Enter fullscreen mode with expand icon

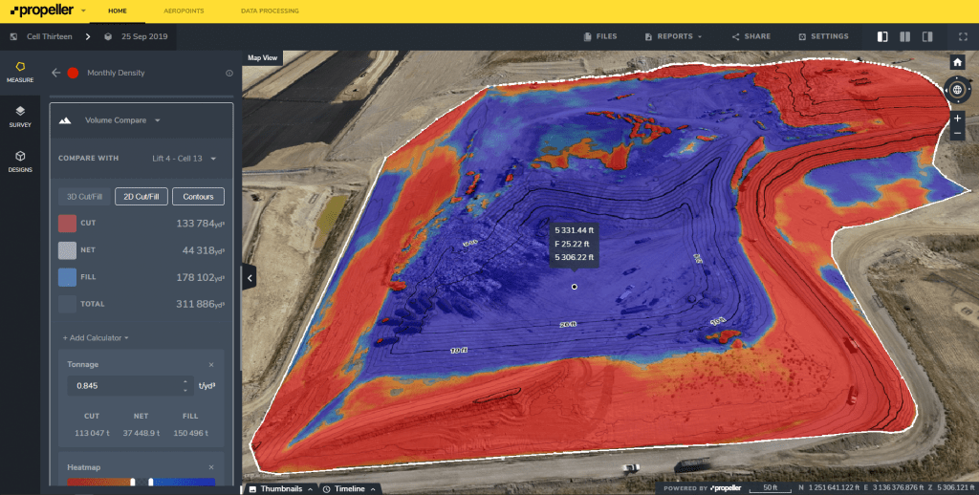click(x=963, y=36)
